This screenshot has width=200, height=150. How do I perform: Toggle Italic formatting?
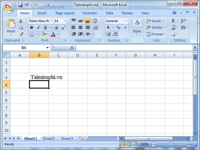pyautogui.click(x=38, y=28)
